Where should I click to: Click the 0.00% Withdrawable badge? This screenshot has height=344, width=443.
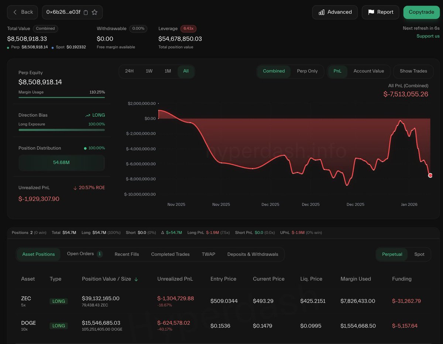click(138, 28)
